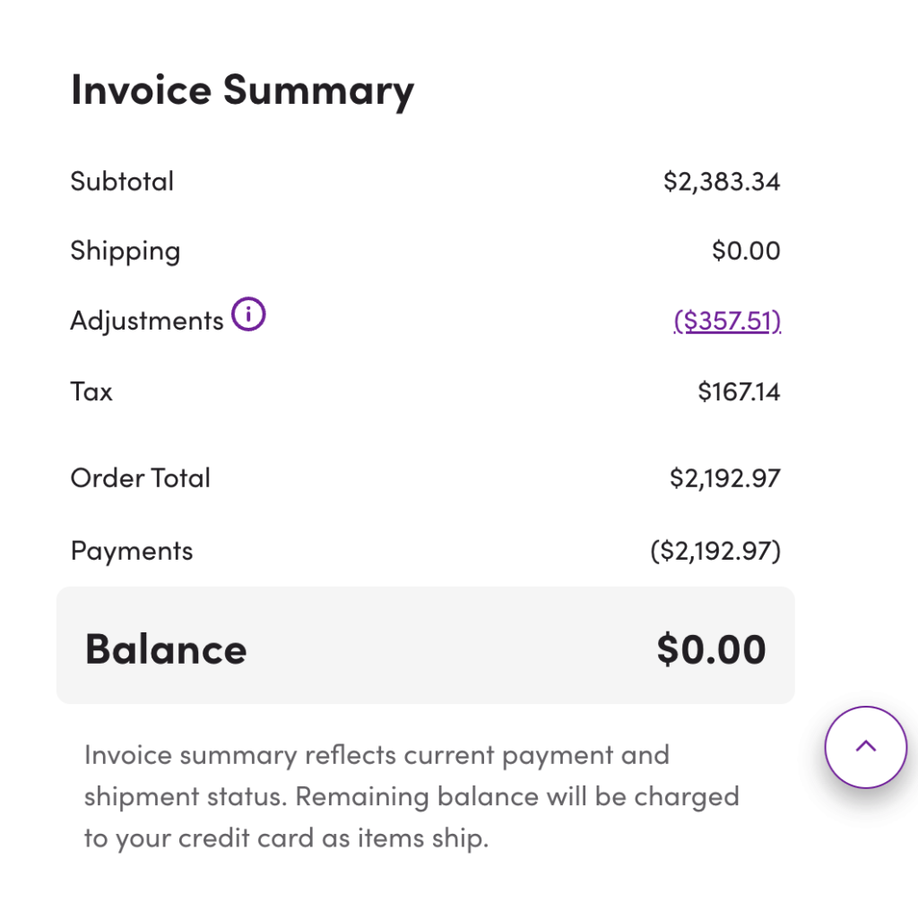This screenshot has height=910, width=918.
Task: Select the $2,383.34 subtotal amount
Action: coord(722,182)
